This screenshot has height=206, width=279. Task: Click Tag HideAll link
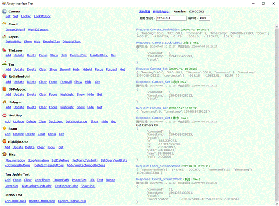pyautogui.click(x=87, y=69)
